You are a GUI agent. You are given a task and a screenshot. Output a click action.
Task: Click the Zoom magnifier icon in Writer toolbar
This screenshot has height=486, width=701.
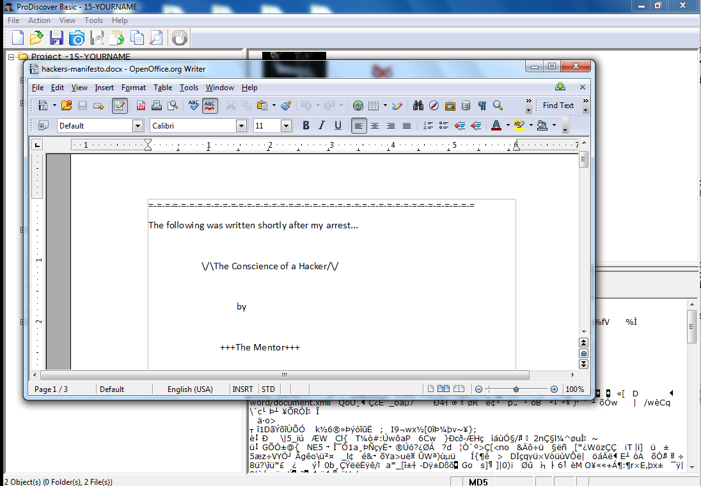498,106
